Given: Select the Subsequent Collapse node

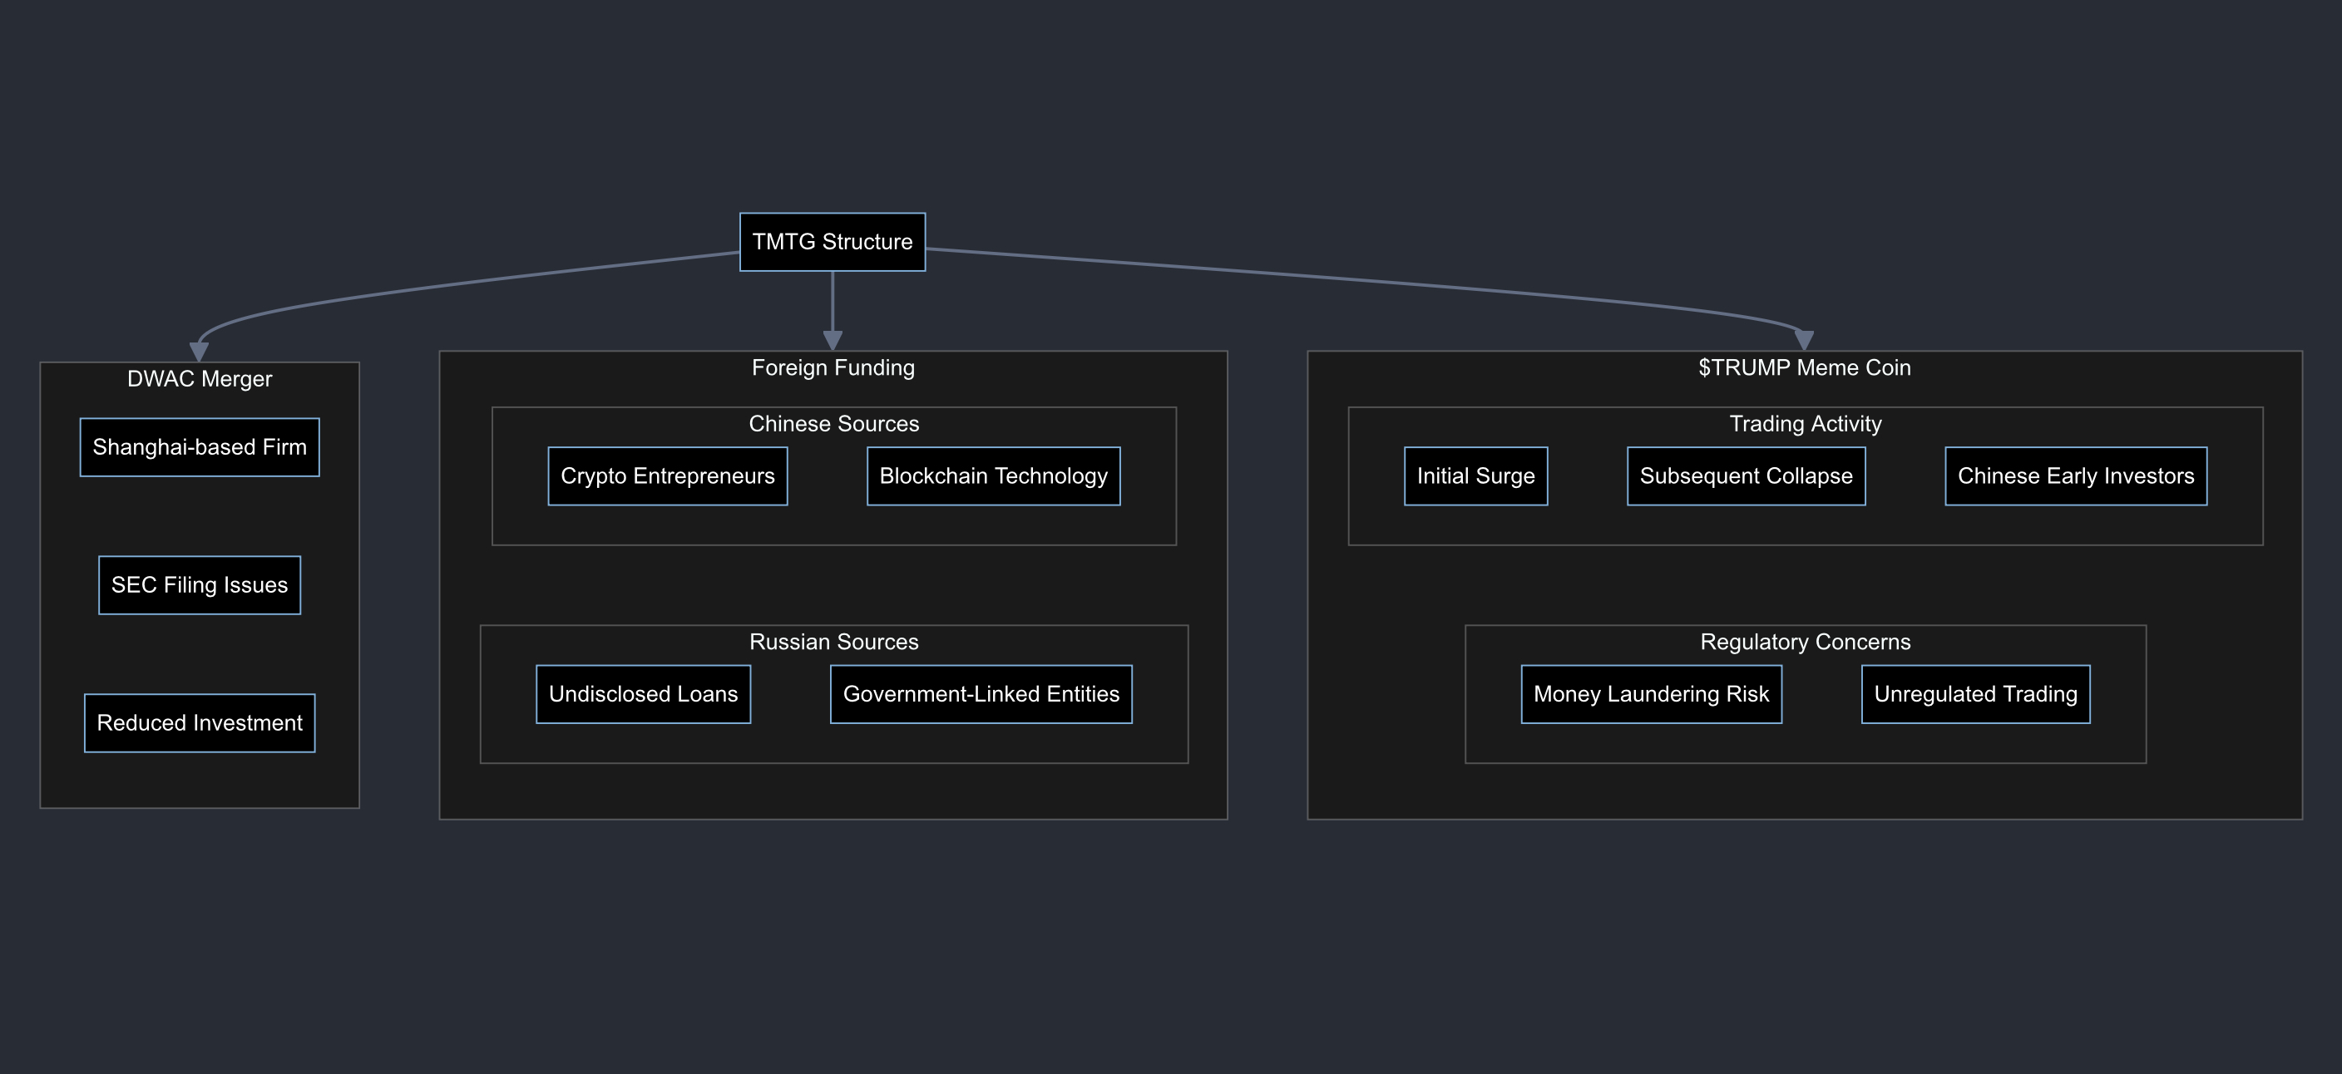Looking at the screenshot, I should (x=1746, y=476).
